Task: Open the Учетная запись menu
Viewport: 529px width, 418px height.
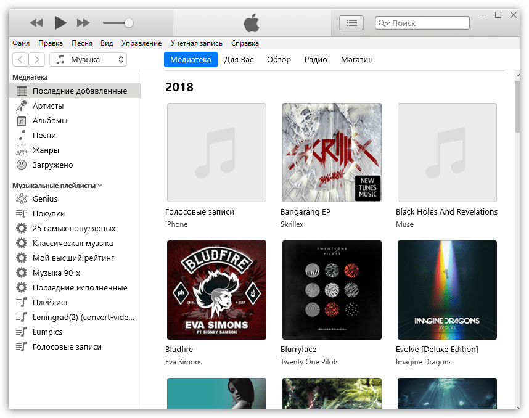Action: (196, 43)
